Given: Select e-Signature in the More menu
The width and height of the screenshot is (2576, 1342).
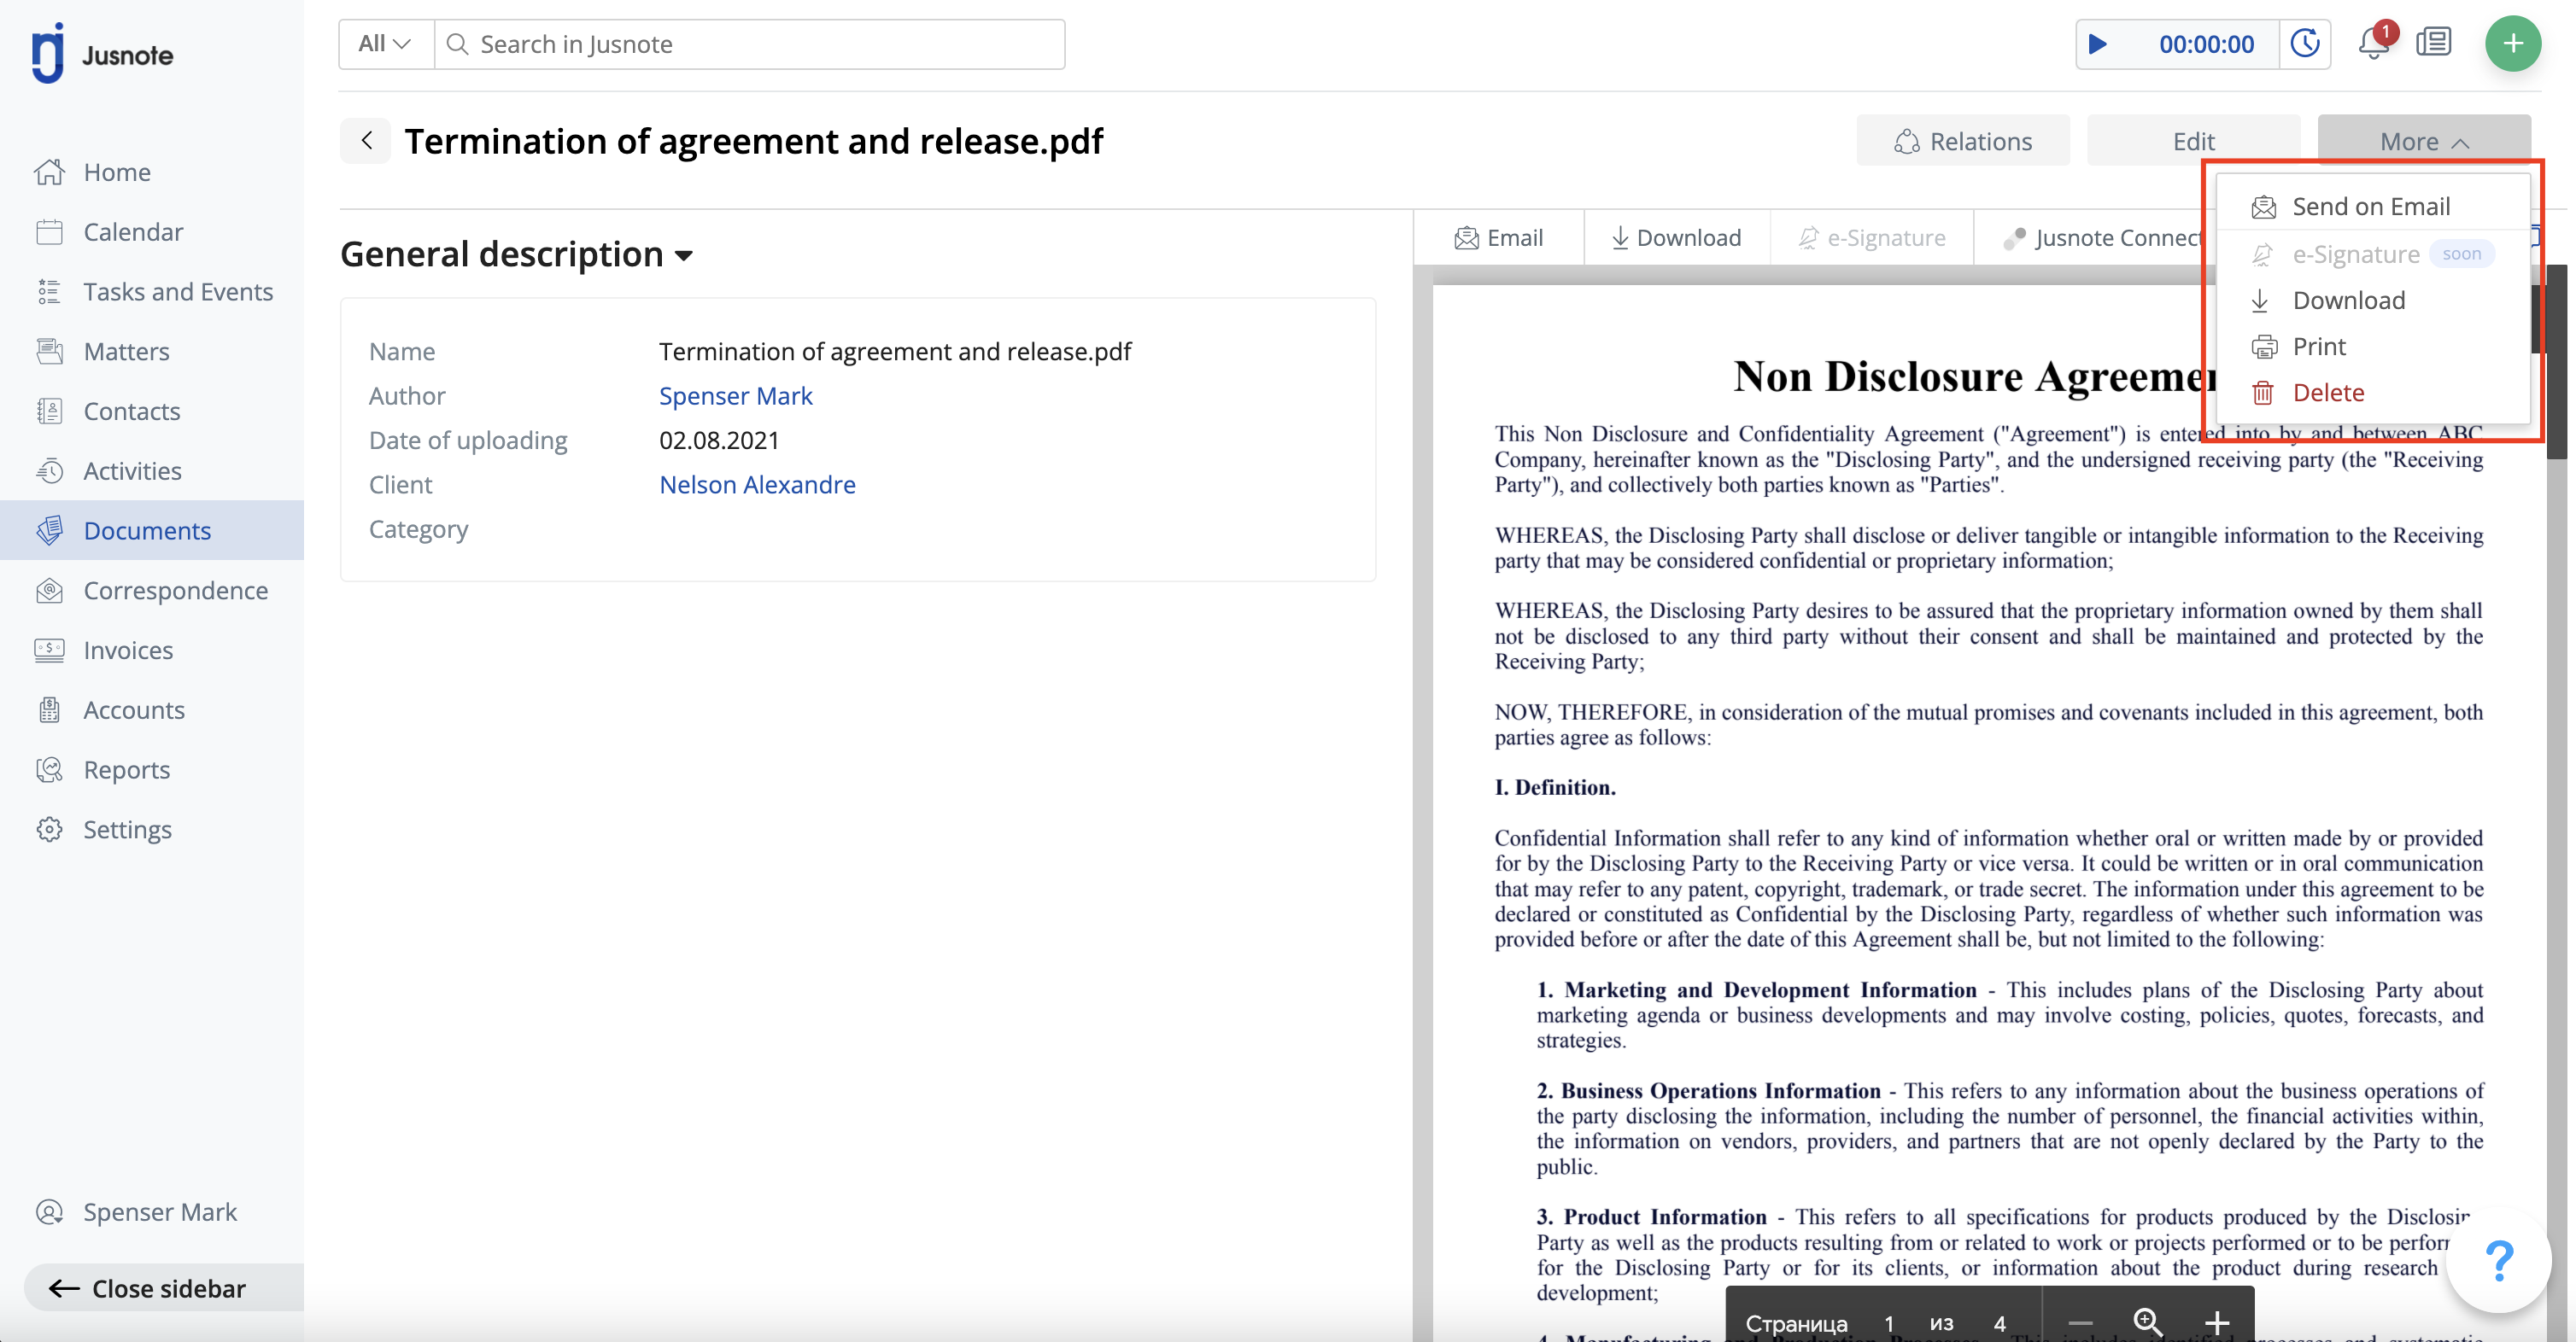Looking at the screenshot, I should pyautogui.click(x=2372, y=254).
